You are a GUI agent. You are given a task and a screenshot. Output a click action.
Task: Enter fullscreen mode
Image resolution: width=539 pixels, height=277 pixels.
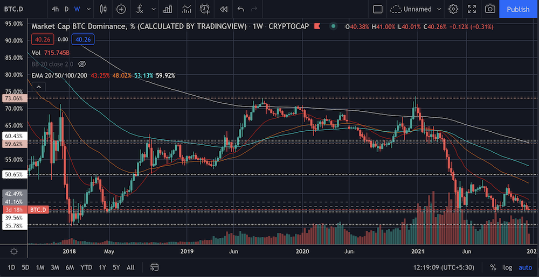pos(472,9)
